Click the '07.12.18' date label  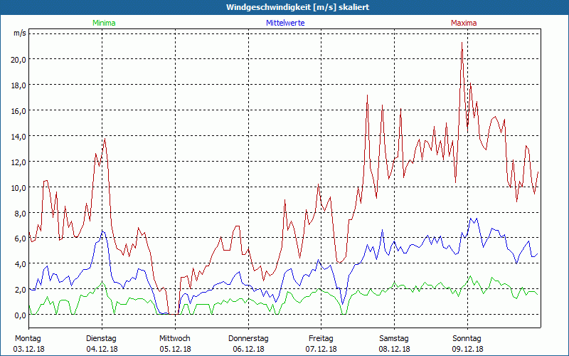(x=321, y=349)
